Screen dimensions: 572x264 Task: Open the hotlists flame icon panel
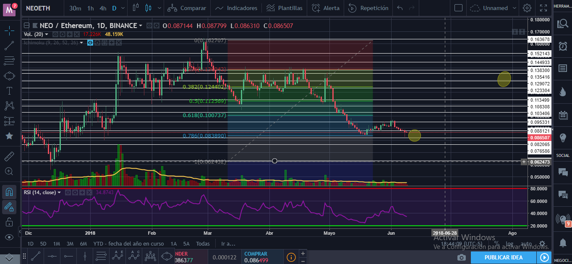click(x=563, y=91)
